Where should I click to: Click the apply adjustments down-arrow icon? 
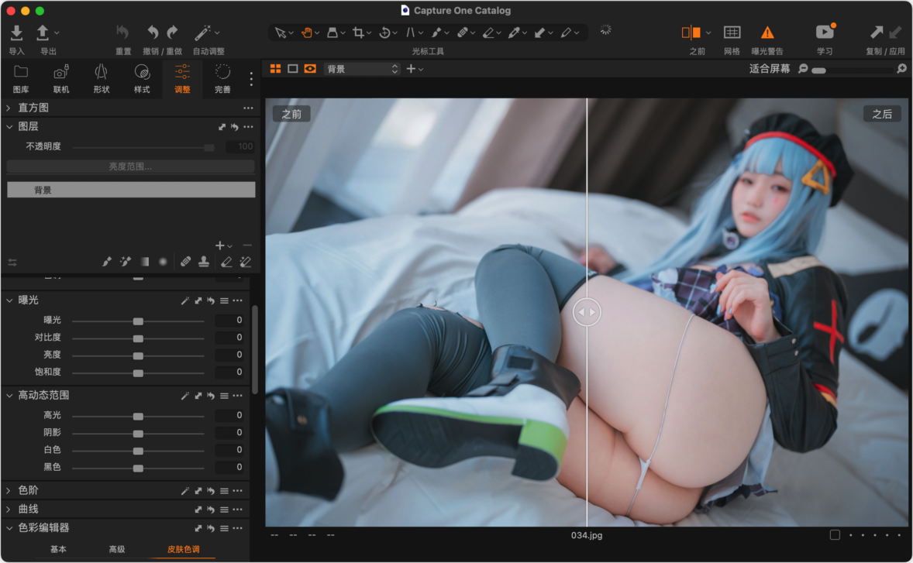[896, 33]
